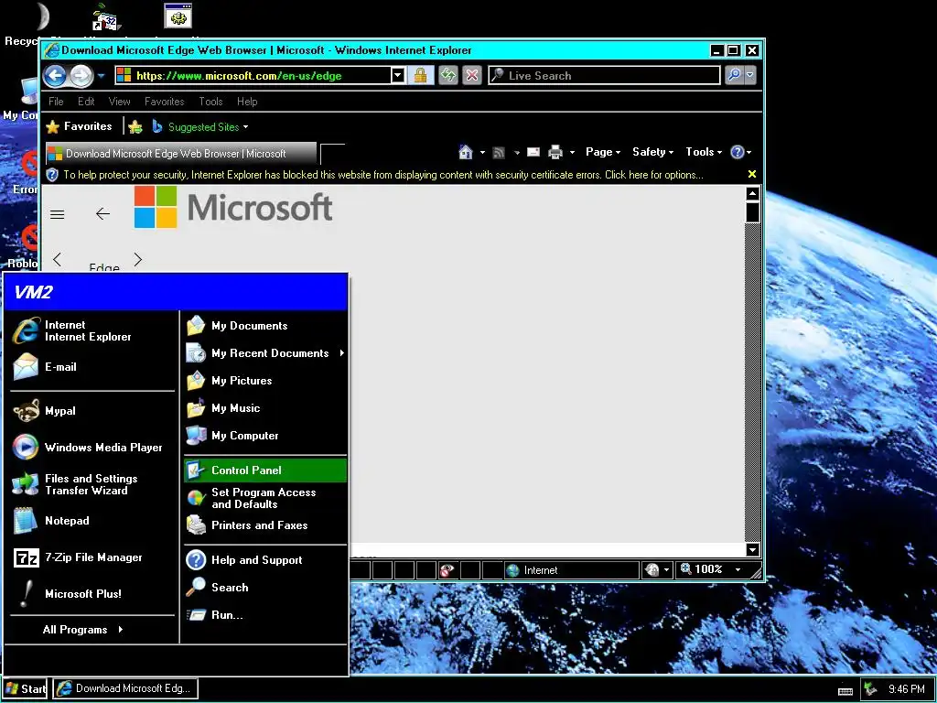Launch Mypal from Start menu

[x=92, y=411]
